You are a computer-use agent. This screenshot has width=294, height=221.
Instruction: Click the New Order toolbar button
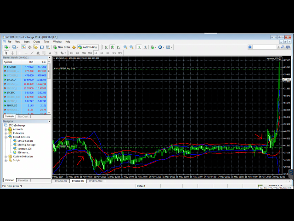[62, 47]
